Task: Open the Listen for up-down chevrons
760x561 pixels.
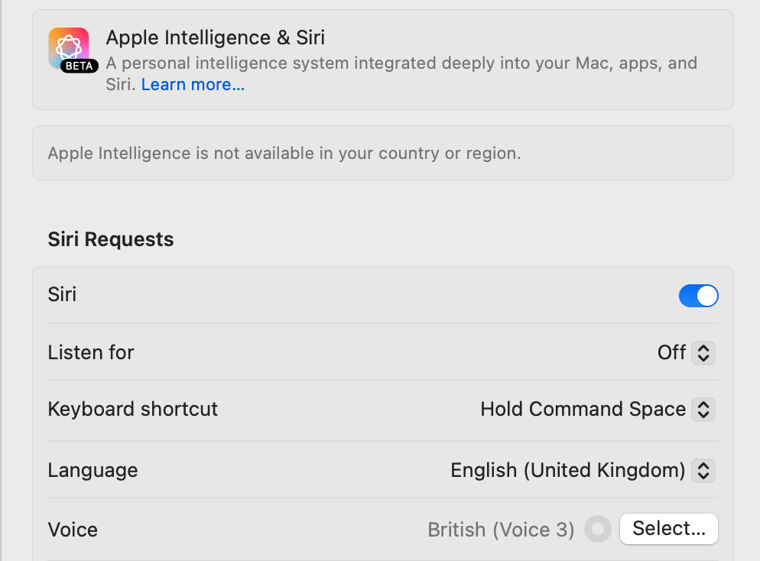Action: click(703, 352)
